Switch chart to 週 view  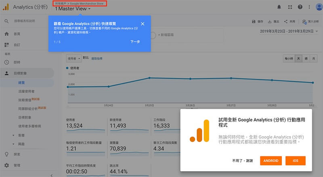tap(306, 59)
